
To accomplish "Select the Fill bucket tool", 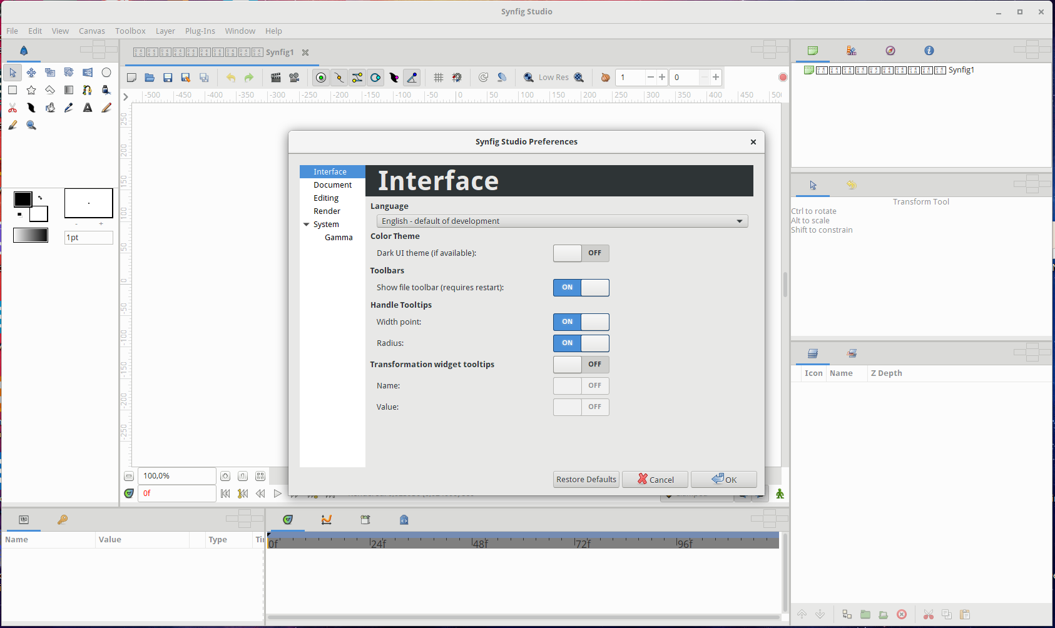I will tap(50, 108).
